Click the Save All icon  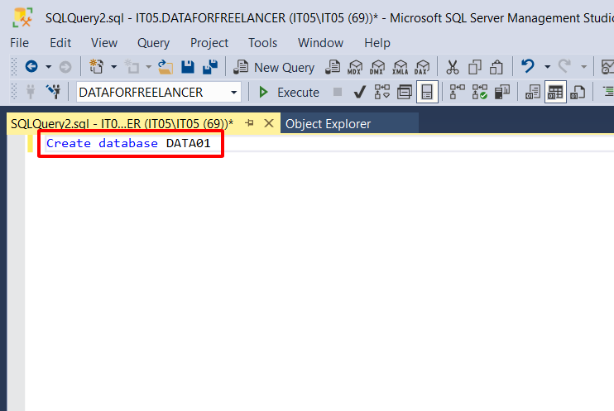[x=210, y=67]
